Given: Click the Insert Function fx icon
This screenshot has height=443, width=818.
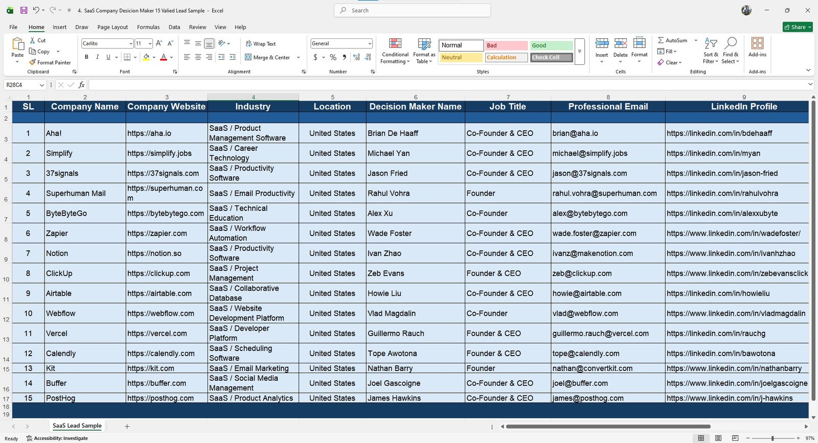Looking at the screenshot, I should [81, 85].
